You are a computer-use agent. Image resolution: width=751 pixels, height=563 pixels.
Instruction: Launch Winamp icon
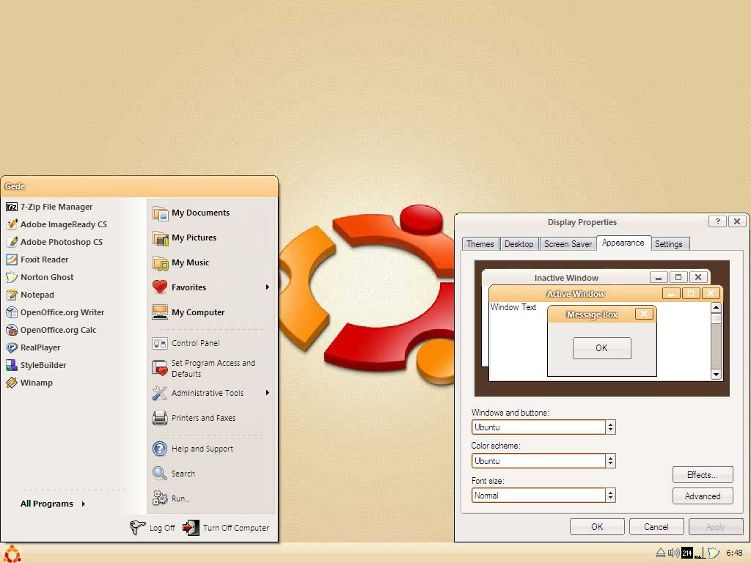[x=12, y=383]
